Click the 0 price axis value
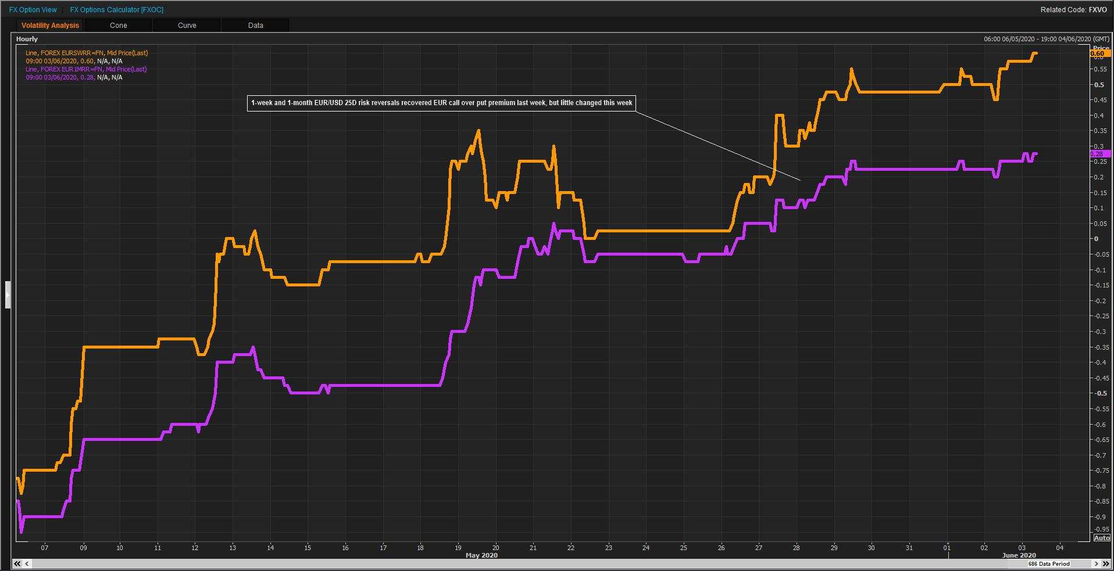Image resolution: width=1114 pixels, height=571 pixels. 1097,239
